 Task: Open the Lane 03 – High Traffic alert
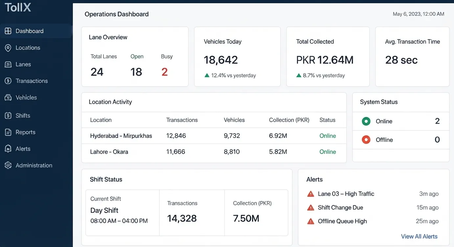click(x=346, y=194)
